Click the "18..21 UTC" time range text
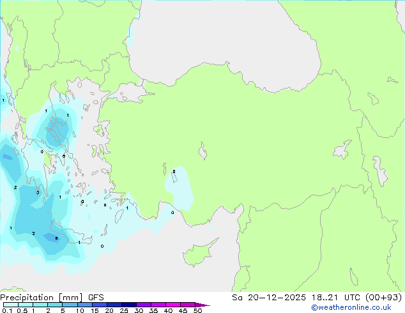 [337, 298]
